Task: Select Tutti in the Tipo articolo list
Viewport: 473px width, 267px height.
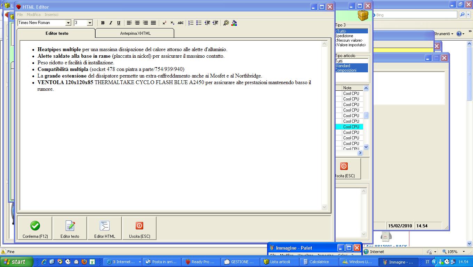Action: click(351, 61)
